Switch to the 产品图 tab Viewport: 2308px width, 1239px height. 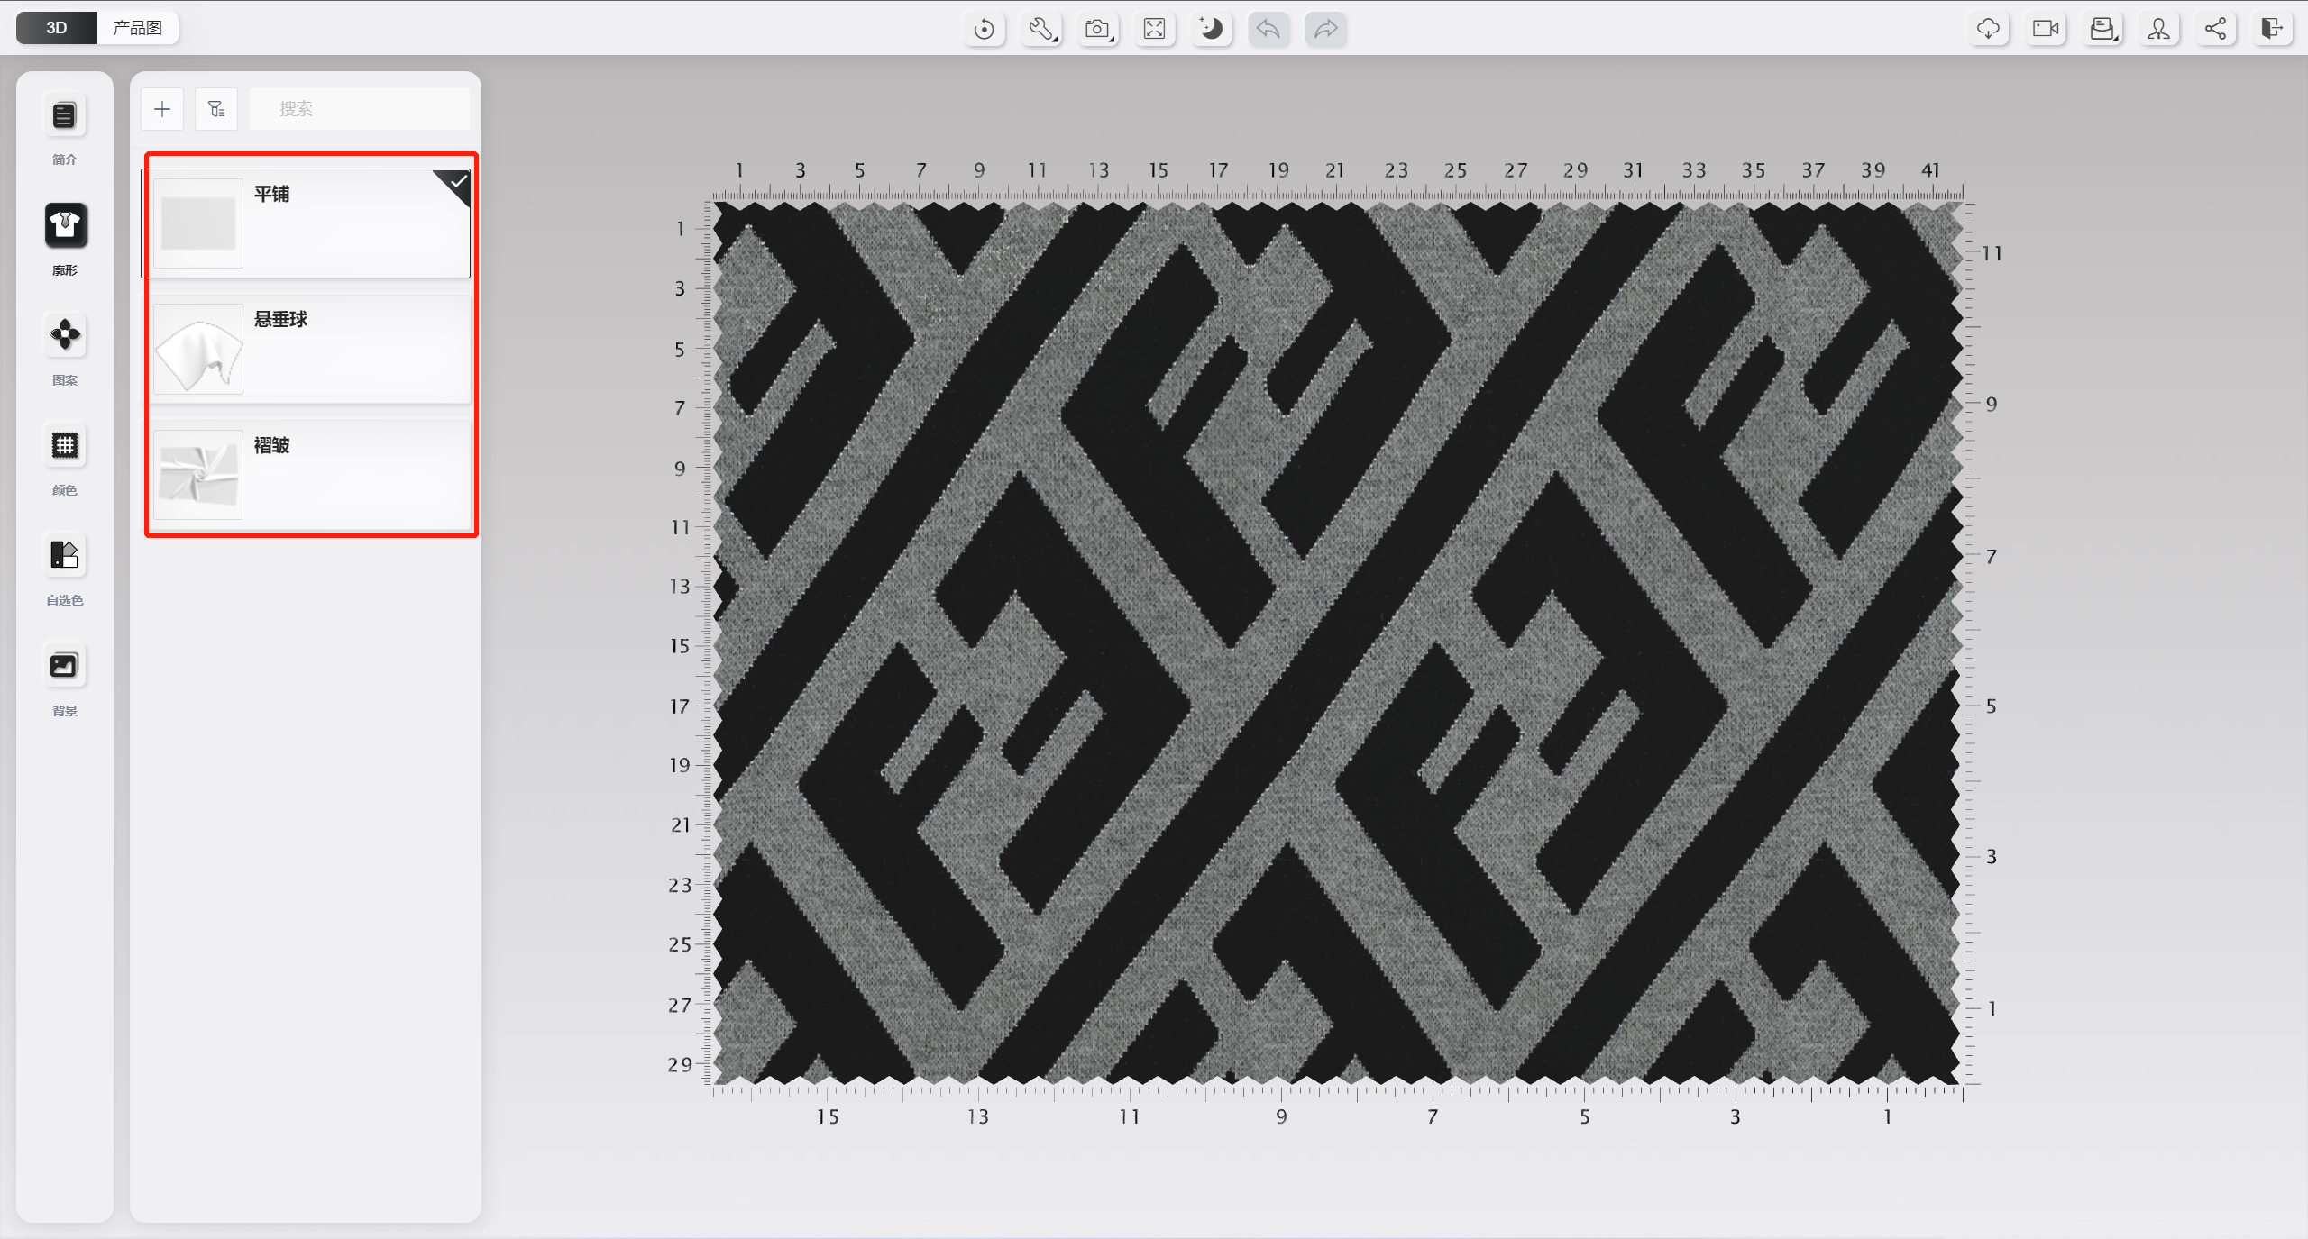click(x=137, y=28)
